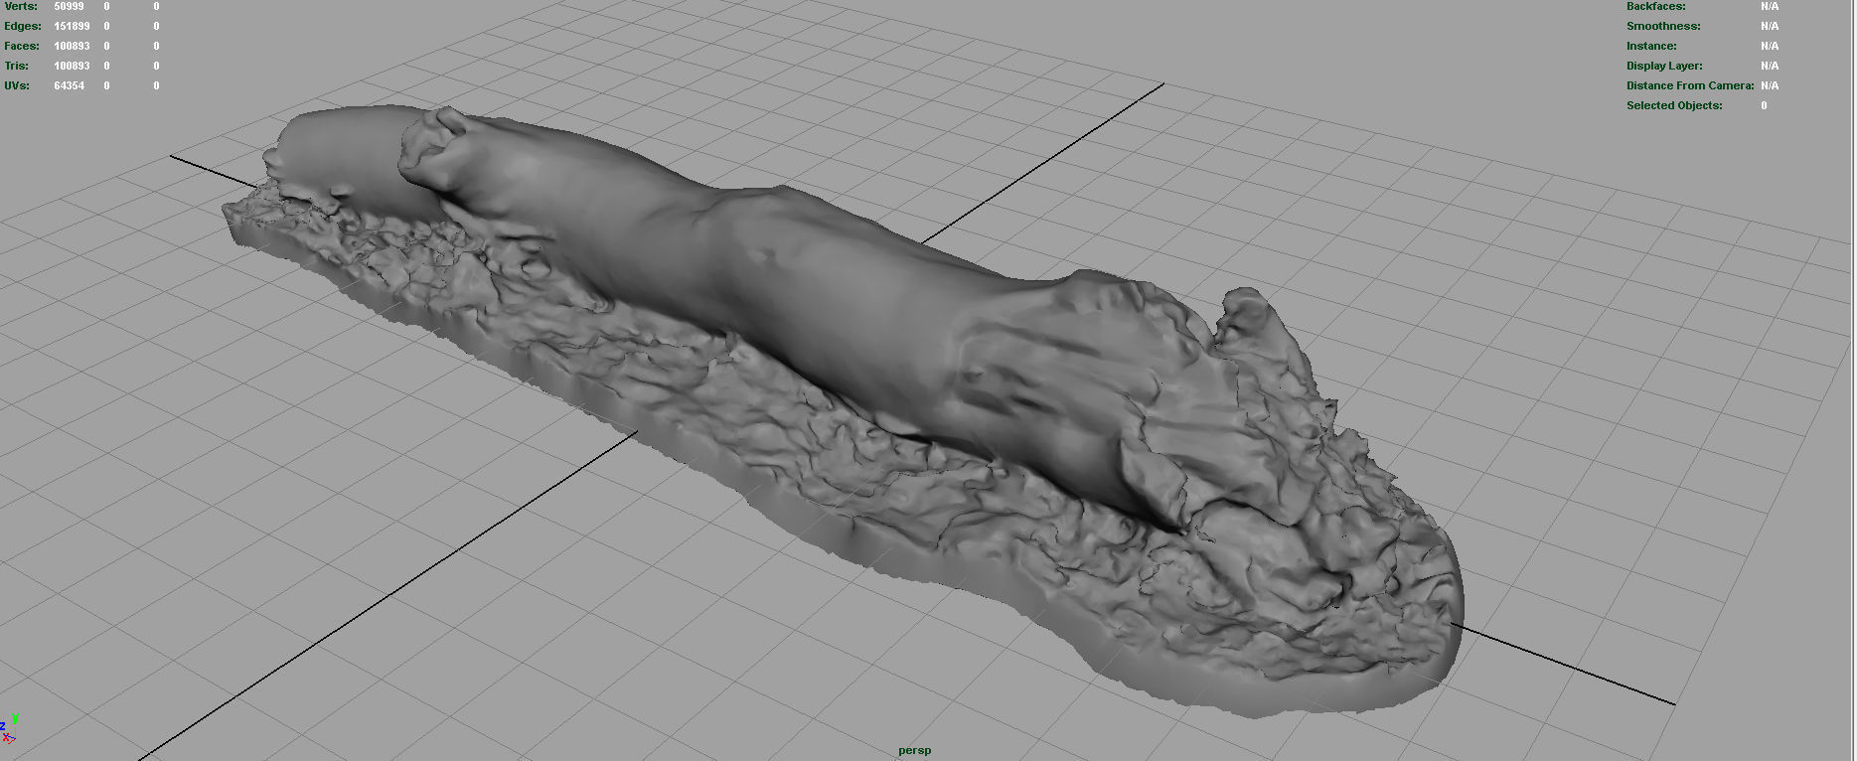Click the N/A value beside Display Layer
This screenshot has width=1857, height=761.
(x=1770, y=66)
